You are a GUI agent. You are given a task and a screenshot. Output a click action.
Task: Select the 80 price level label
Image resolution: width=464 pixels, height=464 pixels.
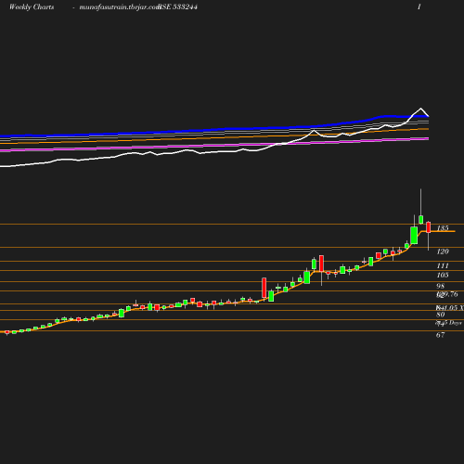pyautogui.click(x=441, y=315)
